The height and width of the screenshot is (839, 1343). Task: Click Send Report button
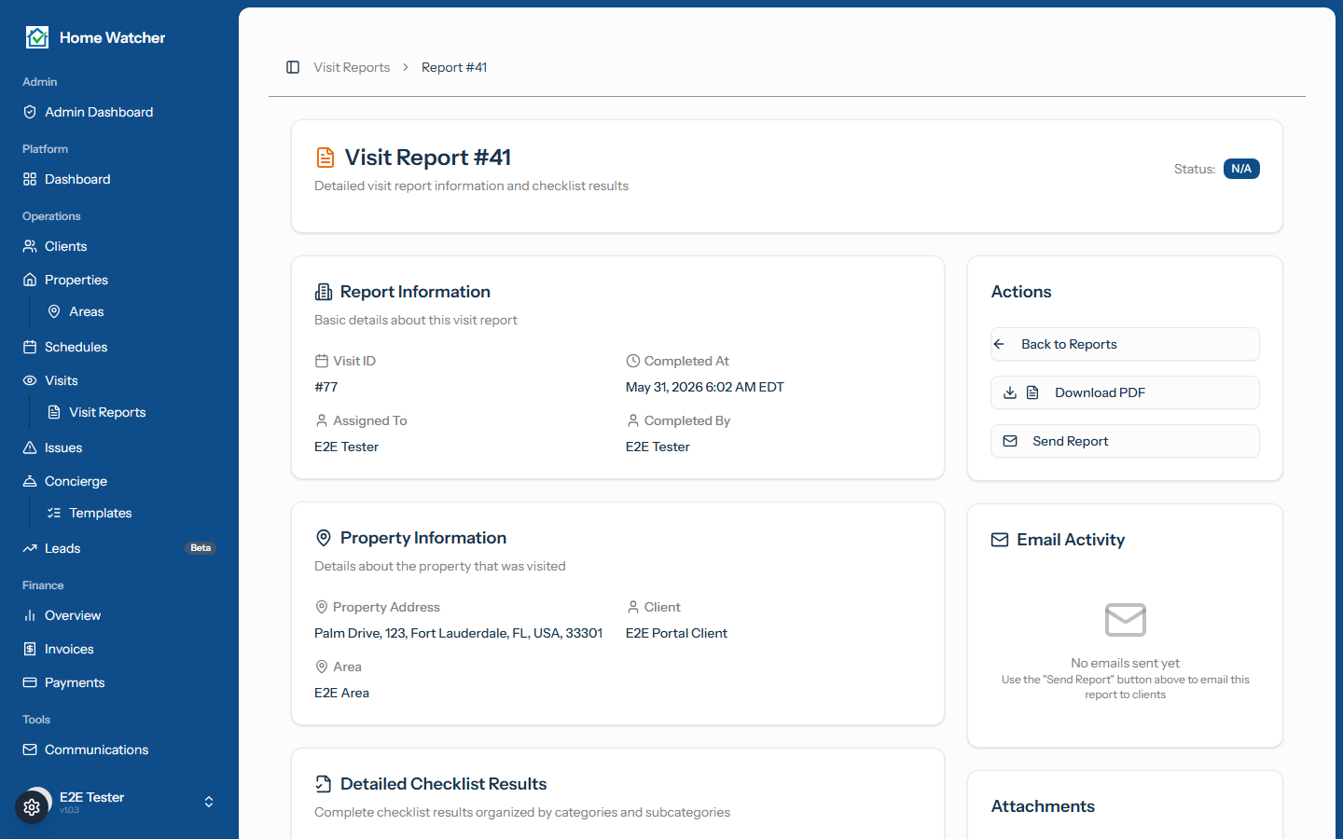[x=1125, y=441]
